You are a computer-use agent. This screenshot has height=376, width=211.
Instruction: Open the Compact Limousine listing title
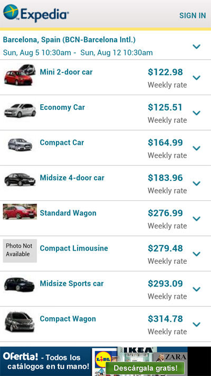point(74,248)
